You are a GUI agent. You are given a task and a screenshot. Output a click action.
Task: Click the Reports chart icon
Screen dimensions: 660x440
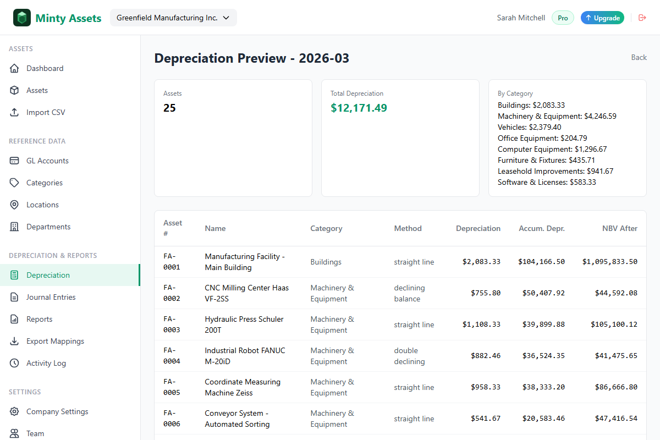(15, 319)
